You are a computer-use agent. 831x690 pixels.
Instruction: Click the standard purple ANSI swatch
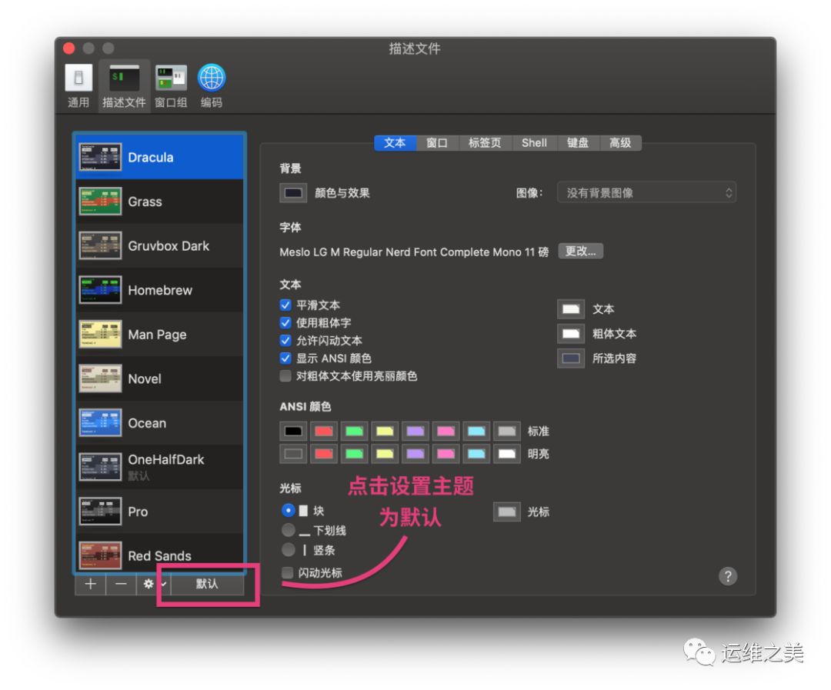(415, 431)
